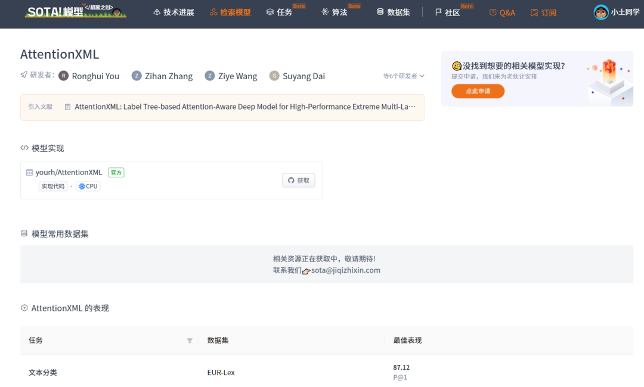
Task: Open the Q&A icon in the navbar
Action: click(x=493, y=11)
